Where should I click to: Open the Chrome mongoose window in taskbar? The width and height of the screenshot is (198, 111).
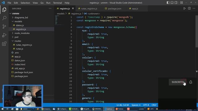coord(46,109)
